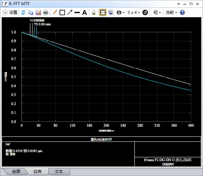Switch to the 绘图 tab

coord(16,172)
